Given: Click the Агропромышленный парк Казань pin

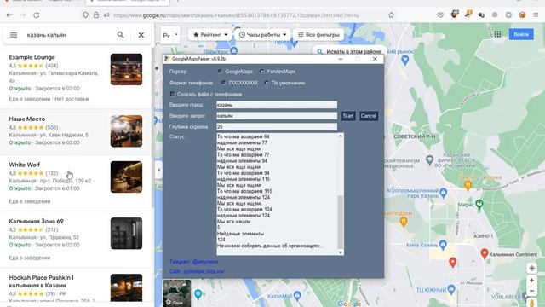Looking at the screenshot, I should [x=443, y=193].
